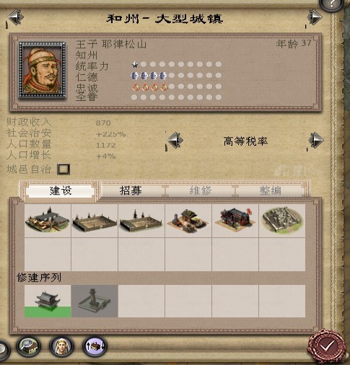Click the female advisor portrait icon
This screenshot has height=365, width=350.
61,346
